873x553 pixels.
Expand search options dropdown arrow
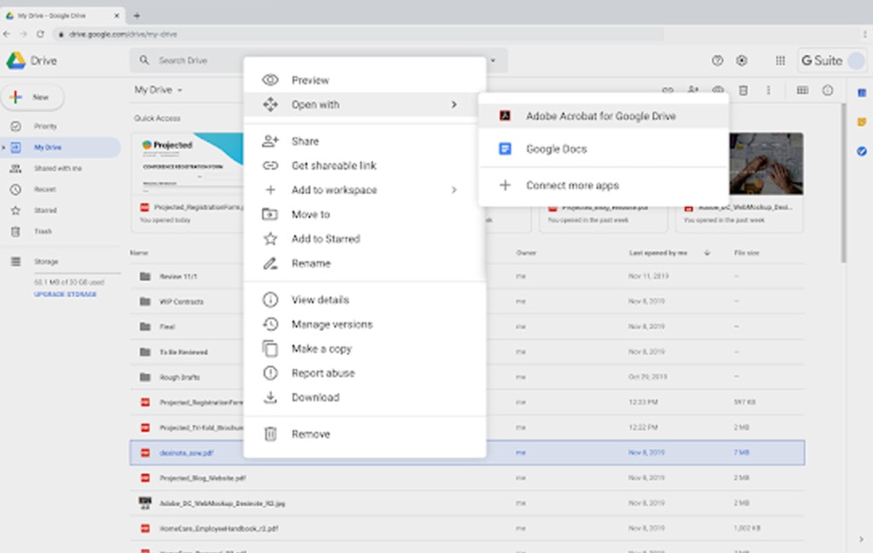(x=493, y=61)
